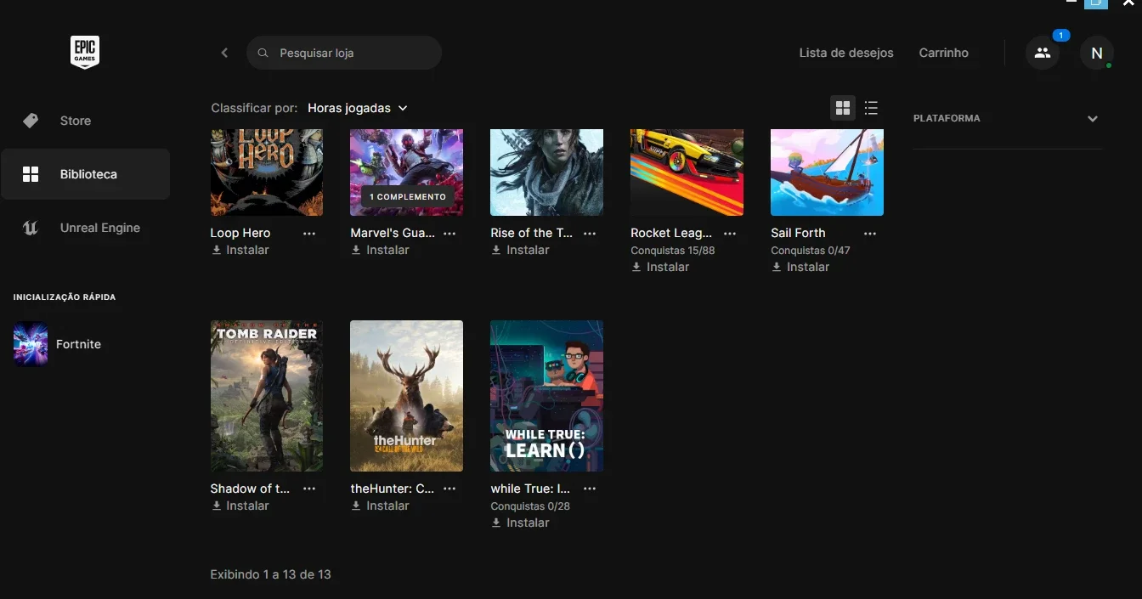Launch Fortnite from quick launch icon
The height and width of the screenshot is (599, 1142).
point(31,344)
